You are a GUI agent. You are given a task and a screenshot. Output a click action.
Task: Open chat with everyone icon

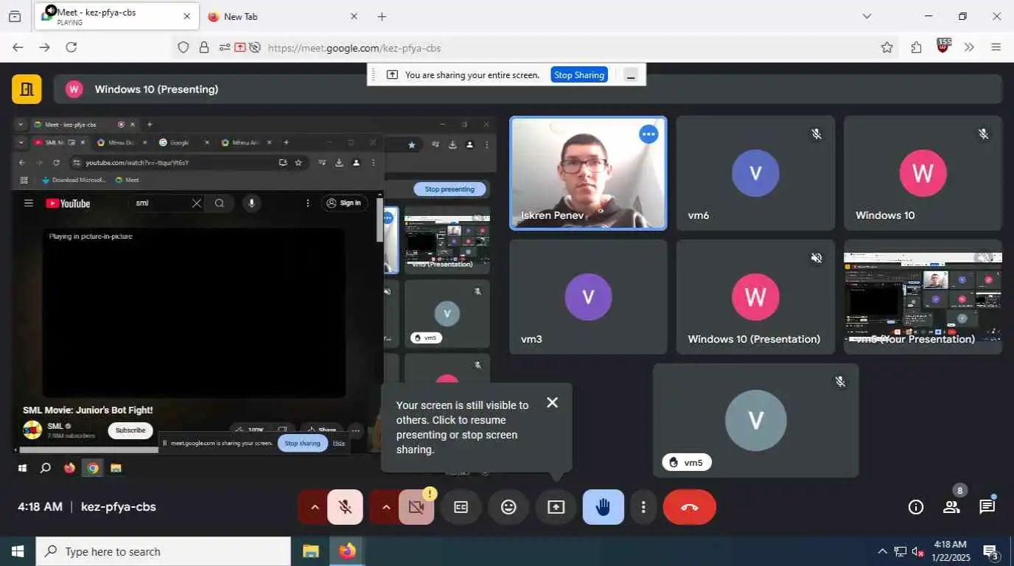tap(987, 507)
